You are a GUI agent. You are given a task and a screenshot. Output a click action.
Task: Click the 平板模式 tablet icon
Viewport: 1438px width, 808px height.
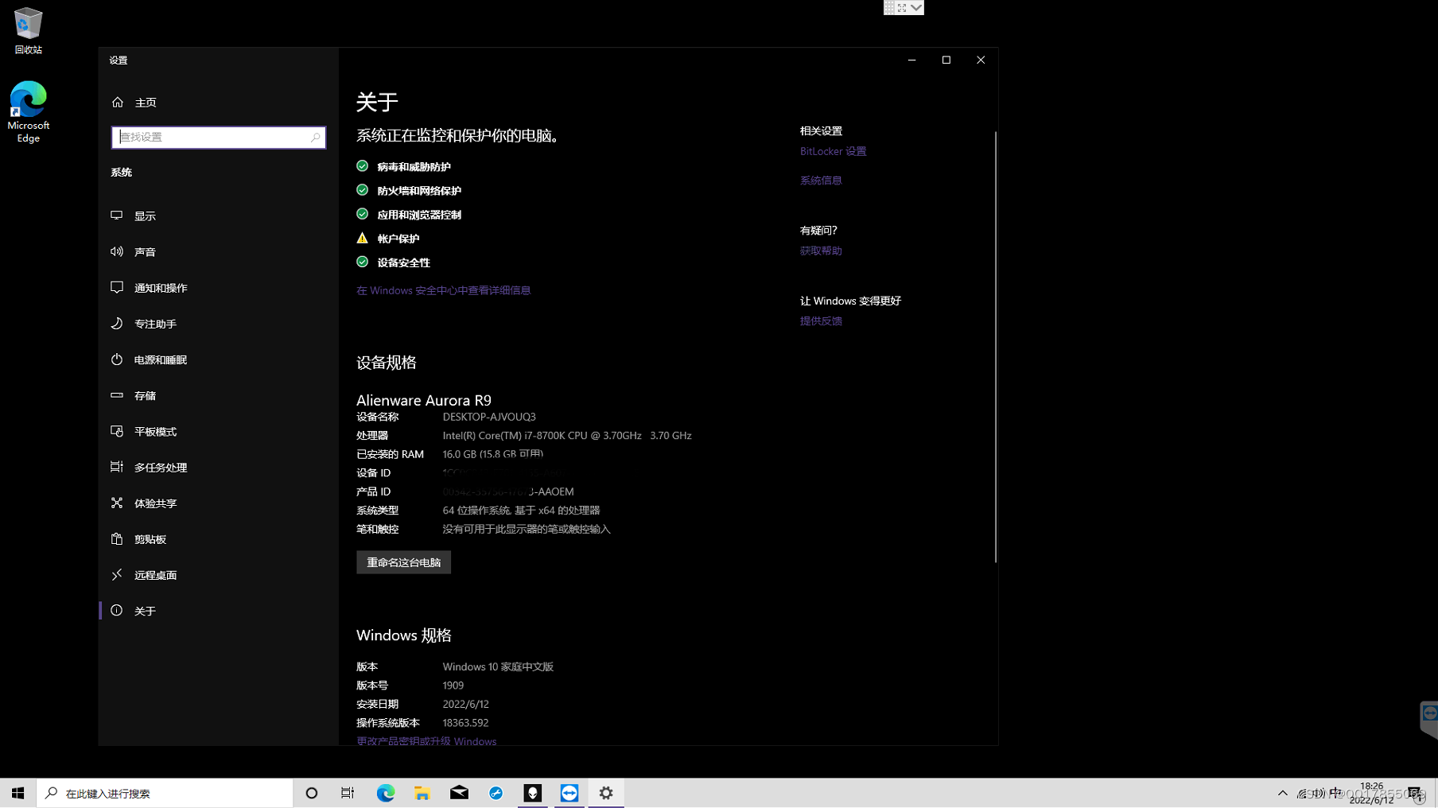coord(117,431)
